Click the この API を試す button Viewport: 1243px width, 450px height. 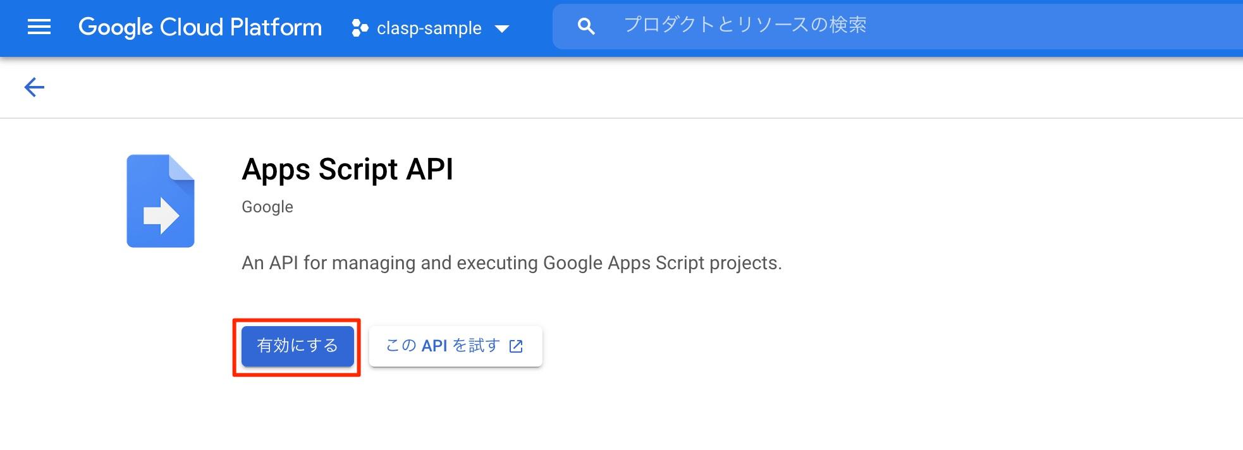pos(456,346)
